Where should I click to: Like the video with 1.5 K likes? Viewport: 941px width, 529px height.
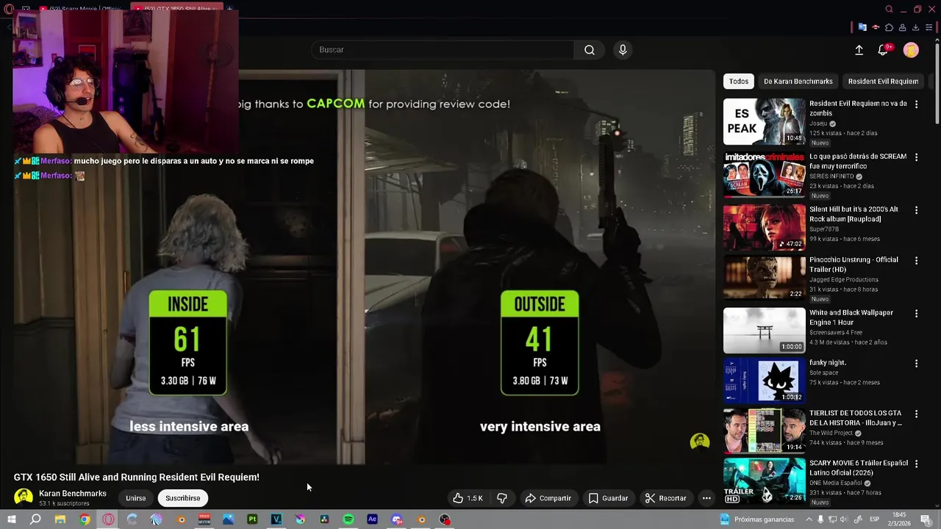pos(468,498)
